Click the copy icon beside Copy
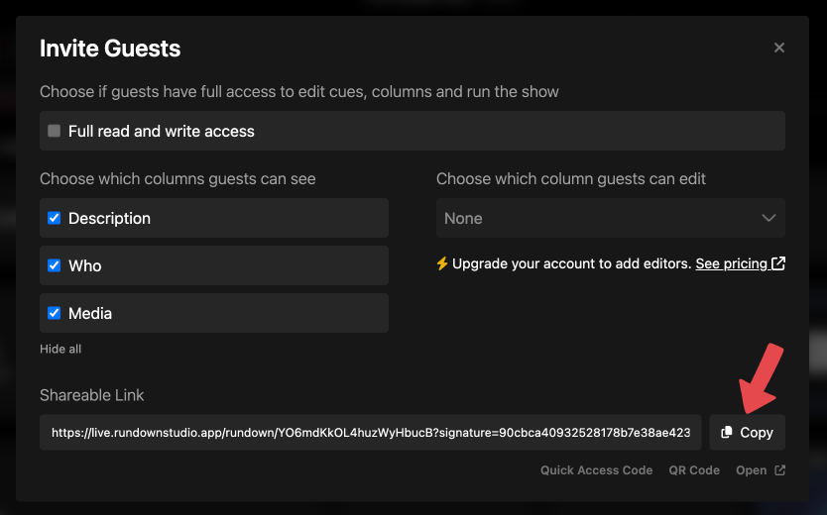The height and width of the screenshot is (515, 827). (727, 432)
